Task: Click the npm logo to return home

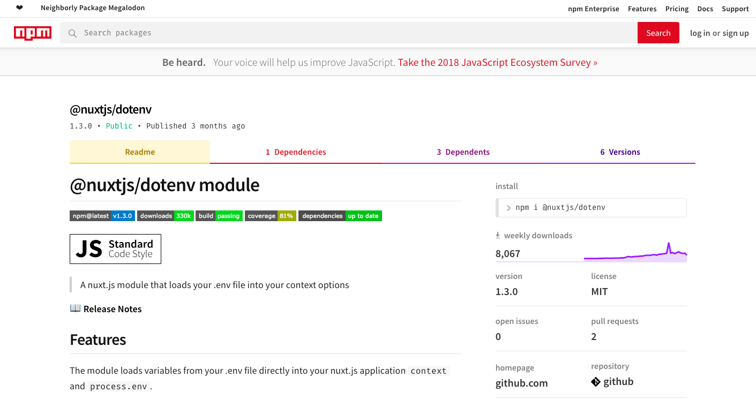Action: tap(32, 33)
